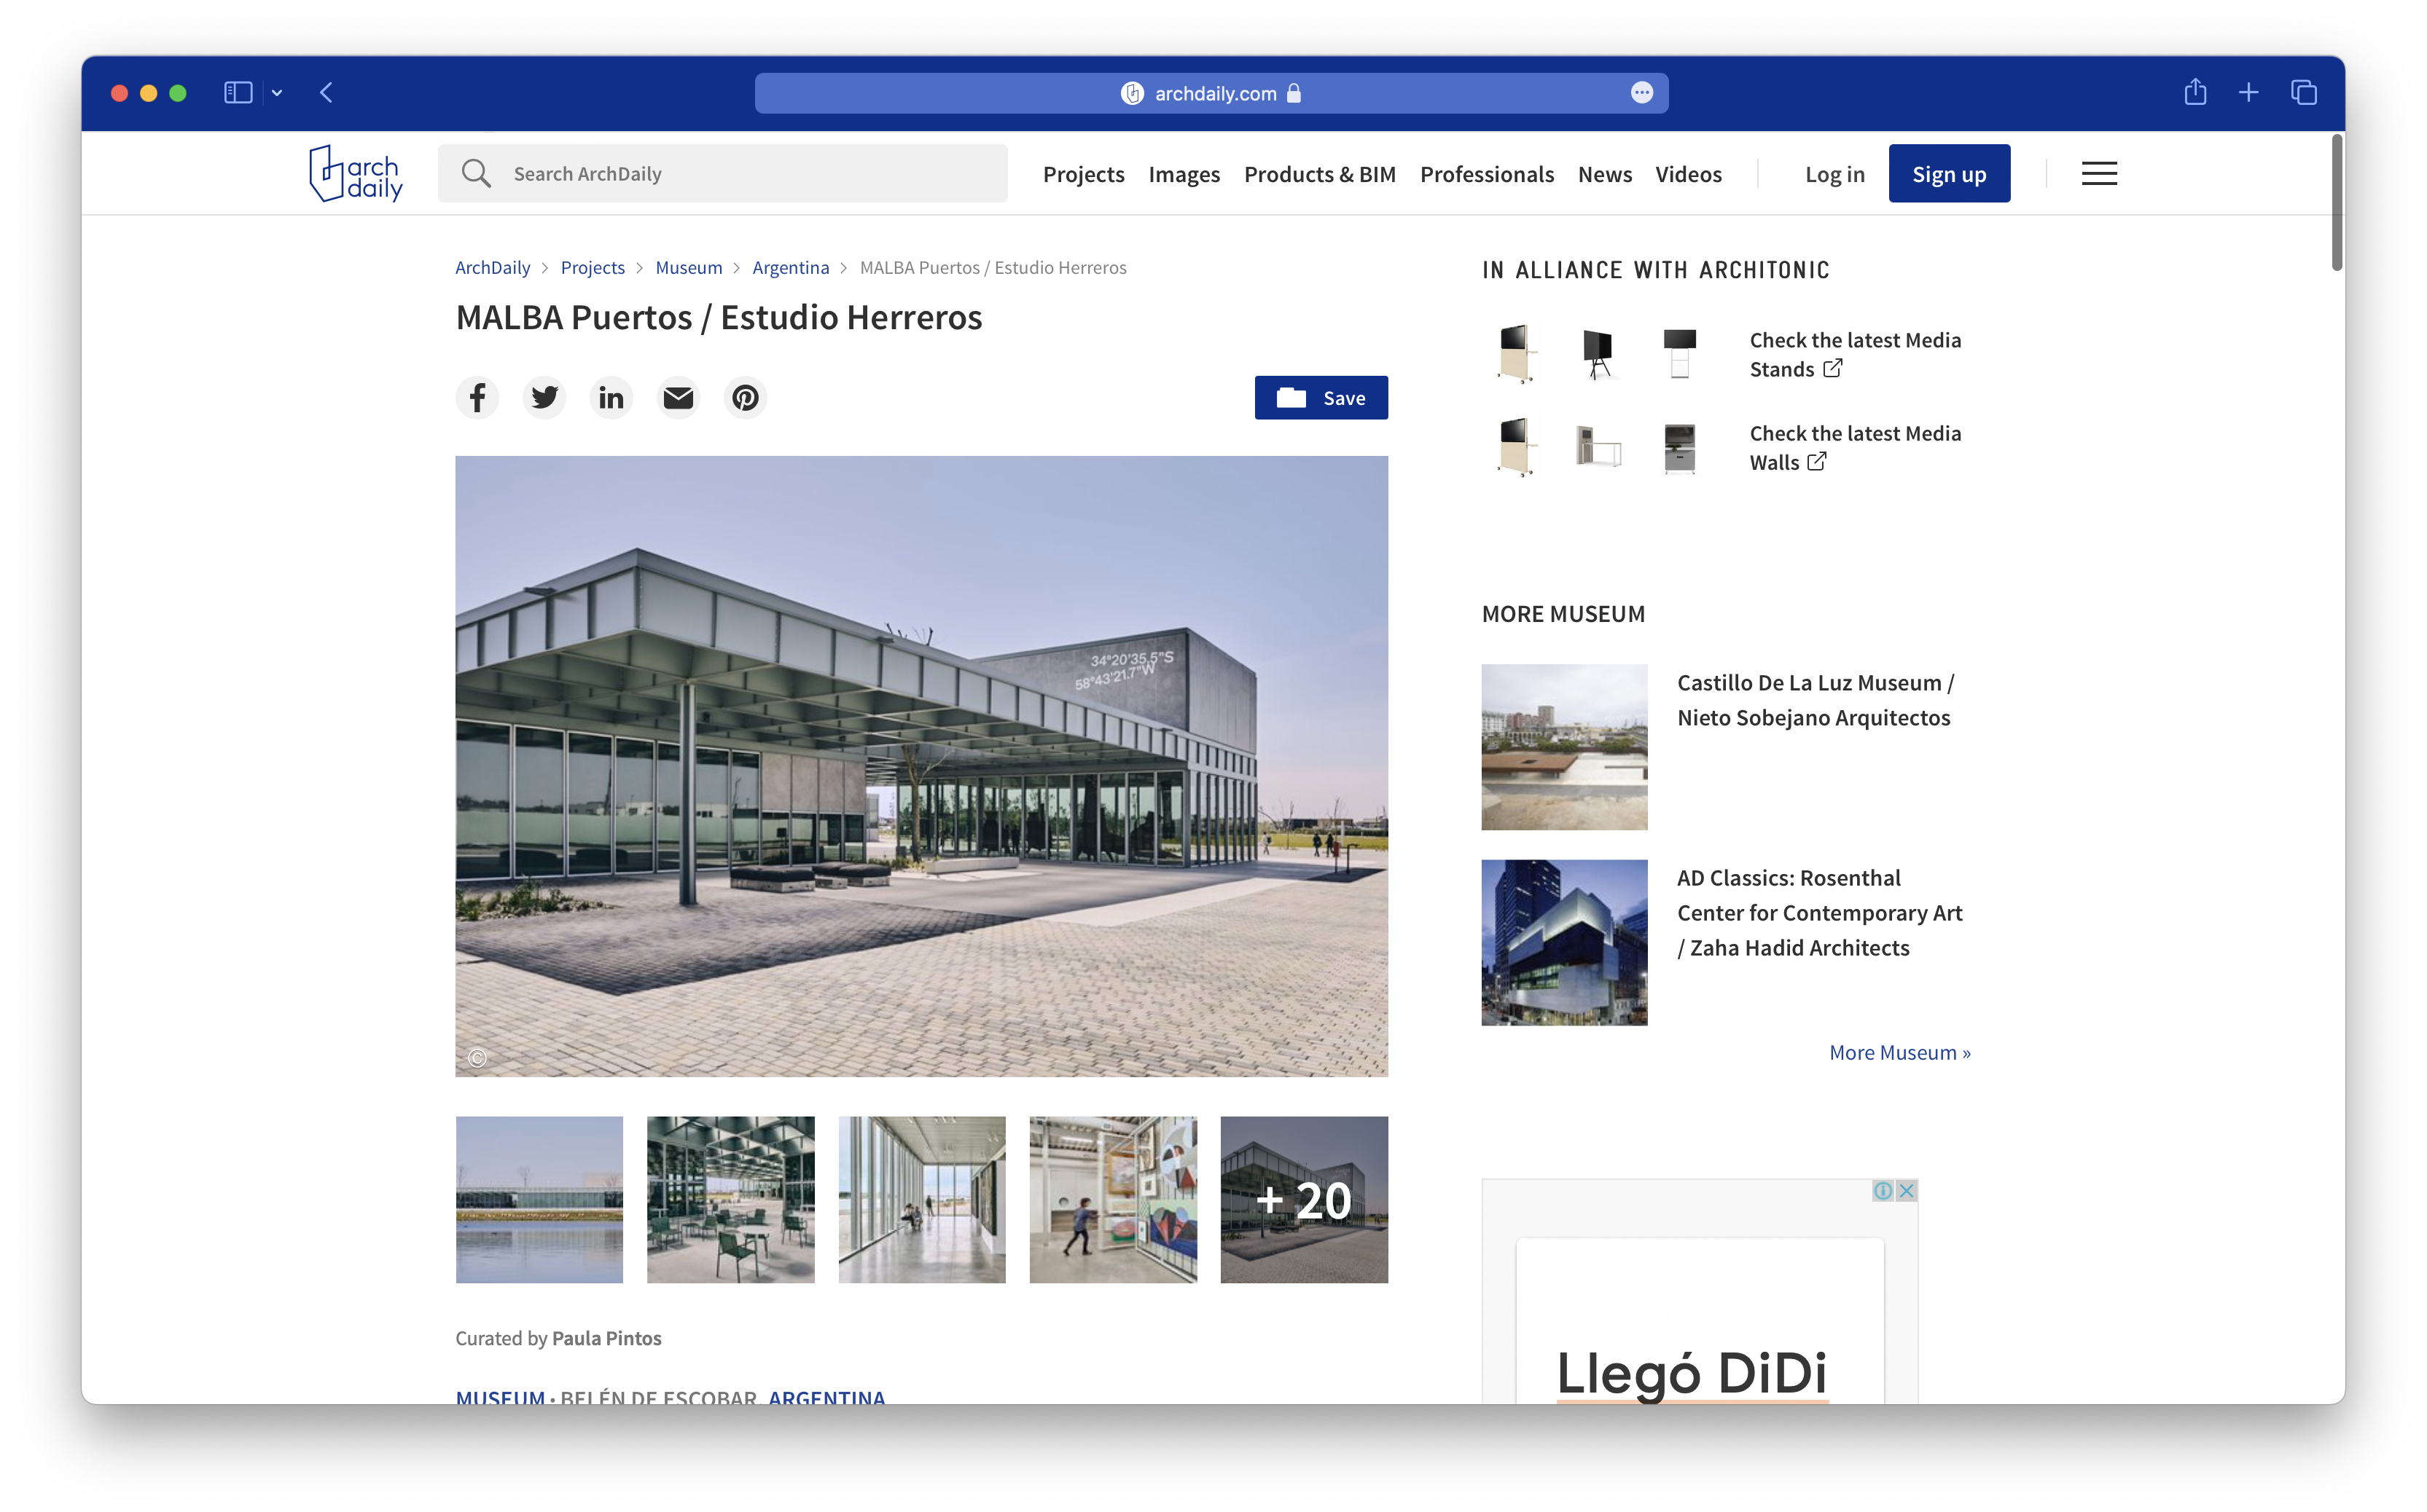Viewport: 2427px width, 1512px height.
Task: Open More Museum link
Action: coord(1899,1052)
